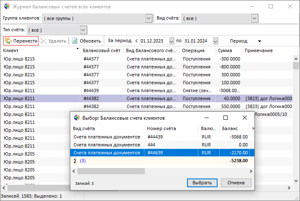Sort by the Вид балансового счё… column header
The width and height of the screenshot is (300, 201).
click(151, 50)
